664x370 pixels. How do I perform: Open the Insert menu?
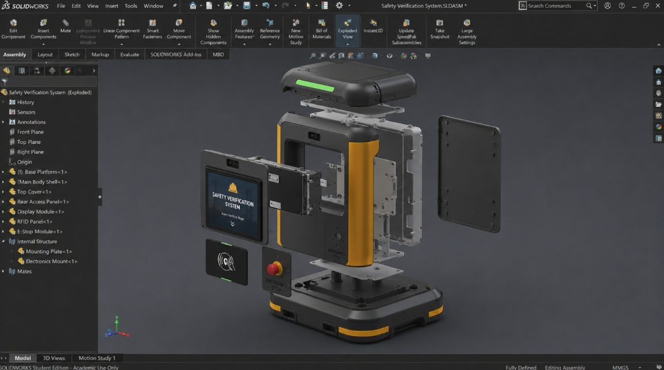[112, 6]
